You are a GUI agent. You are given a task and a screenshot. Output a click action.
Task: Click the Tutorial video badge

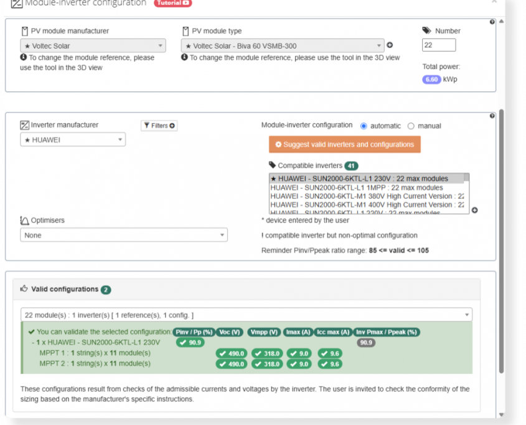click(x=173, y=3)
